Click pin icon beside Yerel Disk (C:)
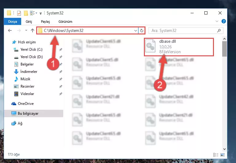Viewport: 236px width, 163px height. click(61, 50)
